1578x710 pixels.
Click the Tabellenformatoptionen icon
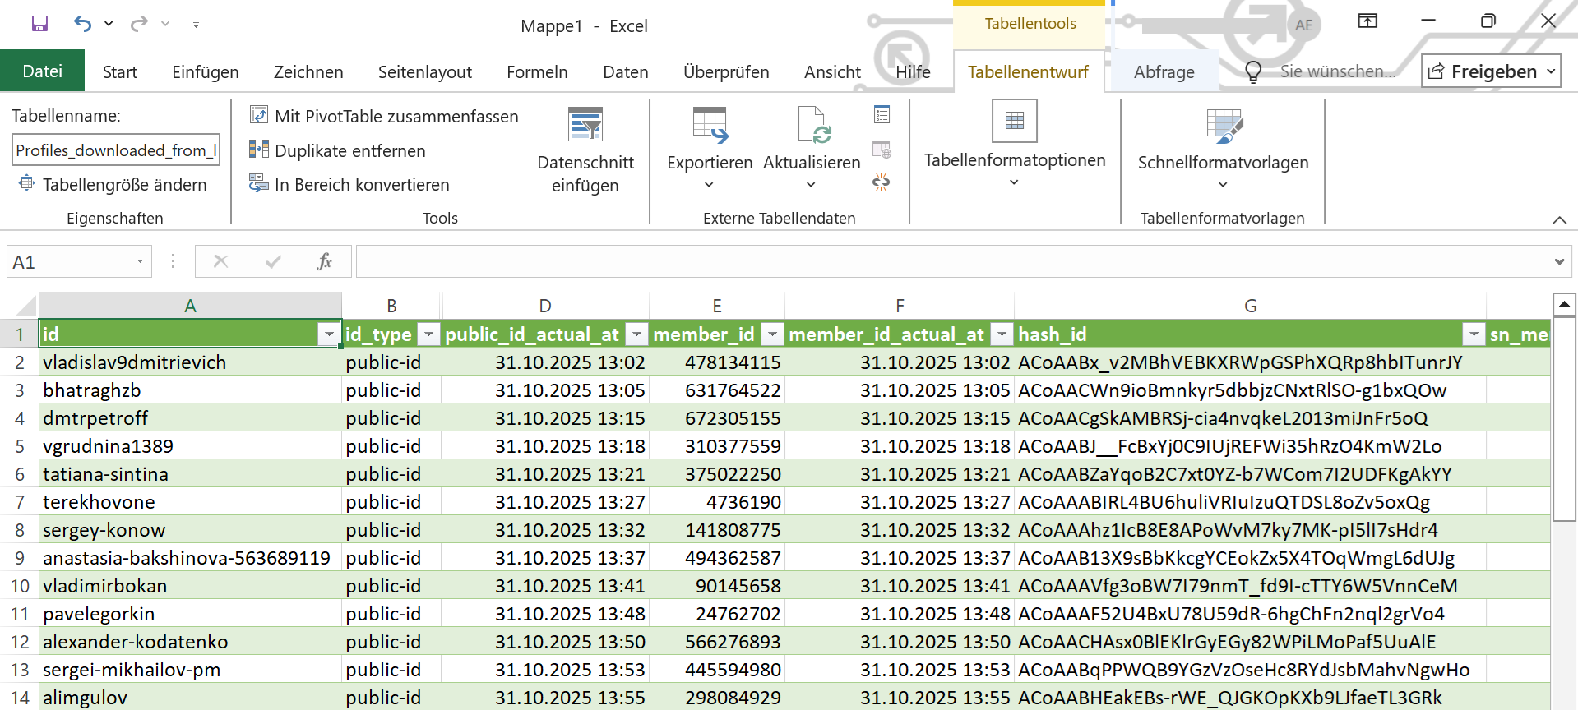[1014, 122]
